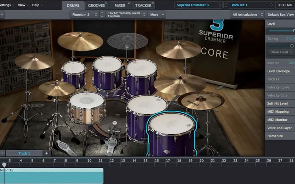Expand the Level Envelope section
Image resolution: width=295 pixels, height=184 pixels.
point(280,71)
